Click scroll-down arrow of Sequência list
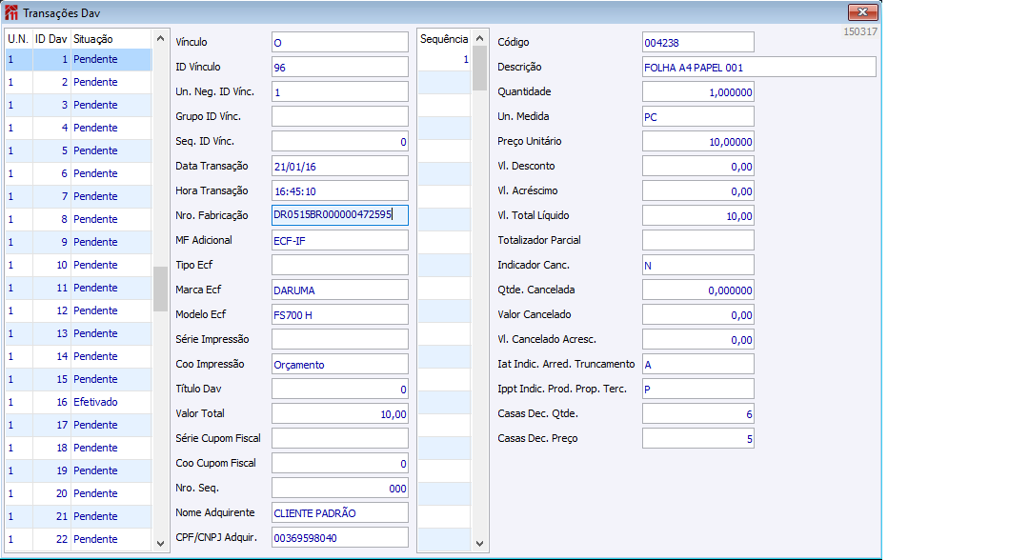 [x=479, y=543]
